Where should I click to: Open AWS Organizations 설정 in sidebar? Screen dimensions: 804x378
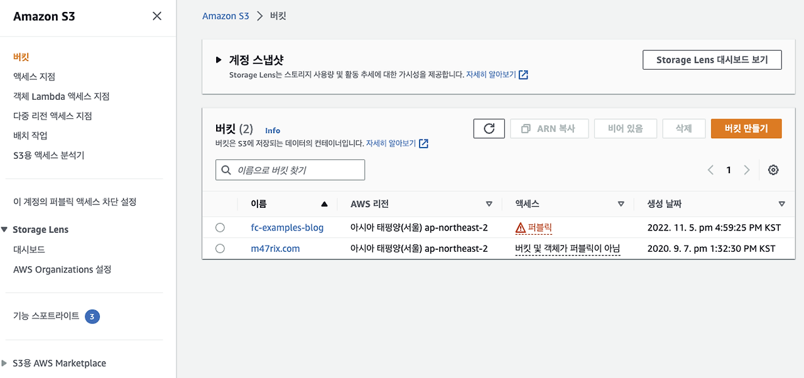[62, 269]
